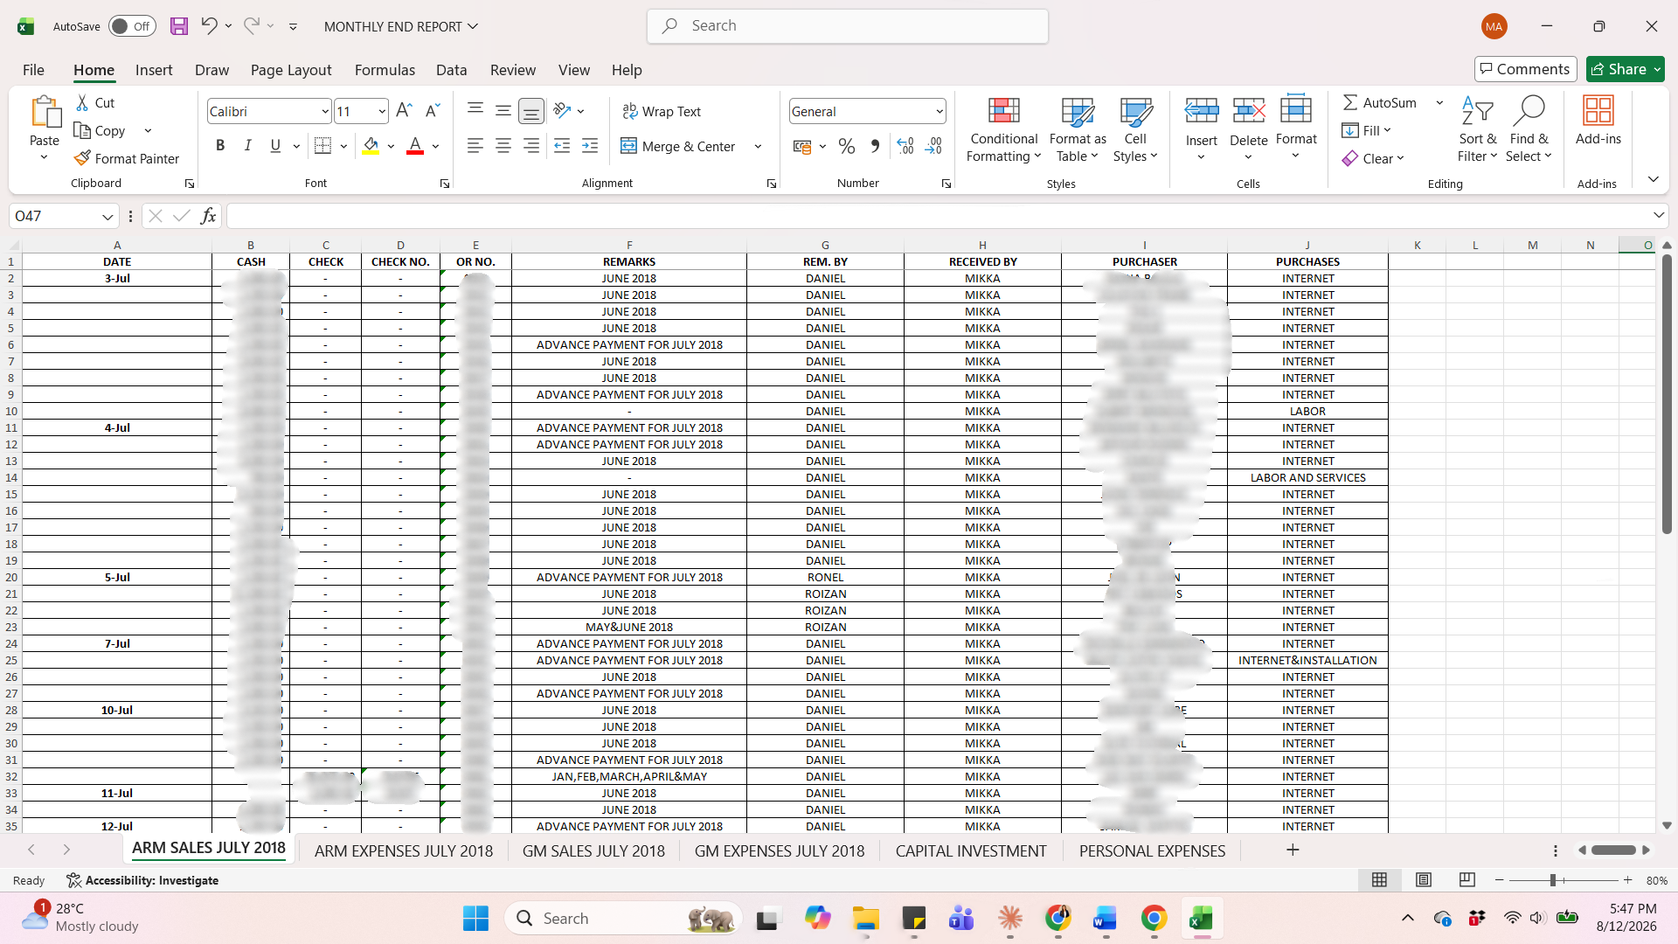Click the Insert Function fx icon
Screen dimensions: 1678x944
[208, 216]
